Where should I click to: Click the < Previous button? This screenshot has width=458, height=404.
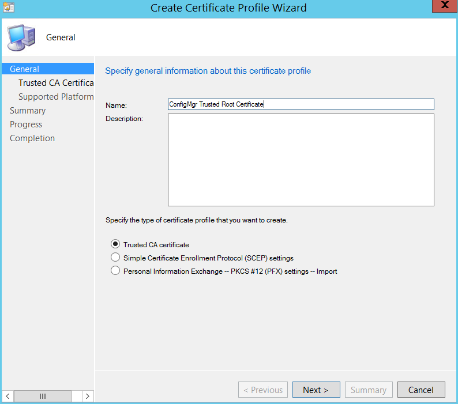263,390
